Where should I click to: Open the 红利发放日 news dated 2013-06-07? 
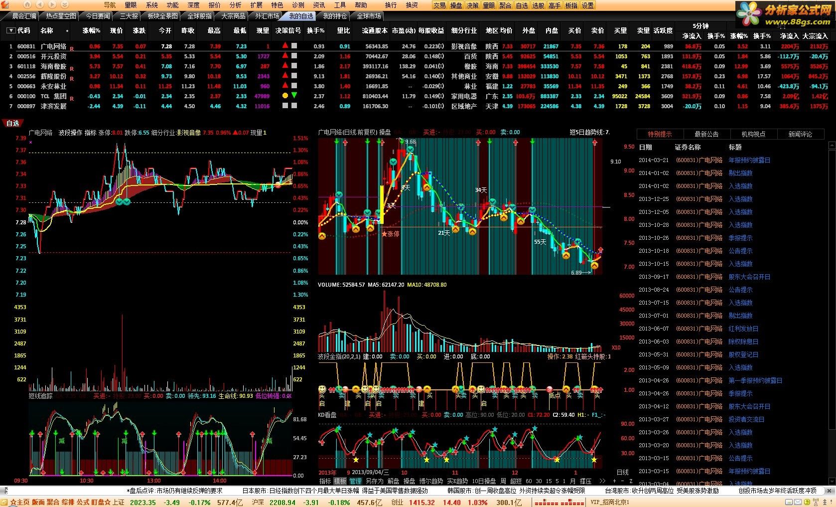click(x=743, y=329)
